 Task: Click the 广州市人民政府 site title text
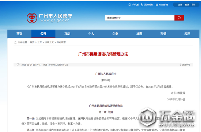coord(55,16)
